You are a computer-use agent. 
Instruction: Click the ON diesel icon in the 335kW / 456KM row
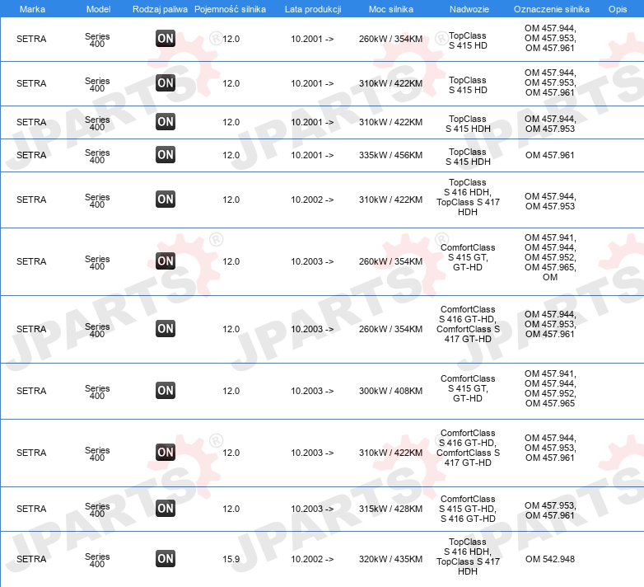pos(166,155)
